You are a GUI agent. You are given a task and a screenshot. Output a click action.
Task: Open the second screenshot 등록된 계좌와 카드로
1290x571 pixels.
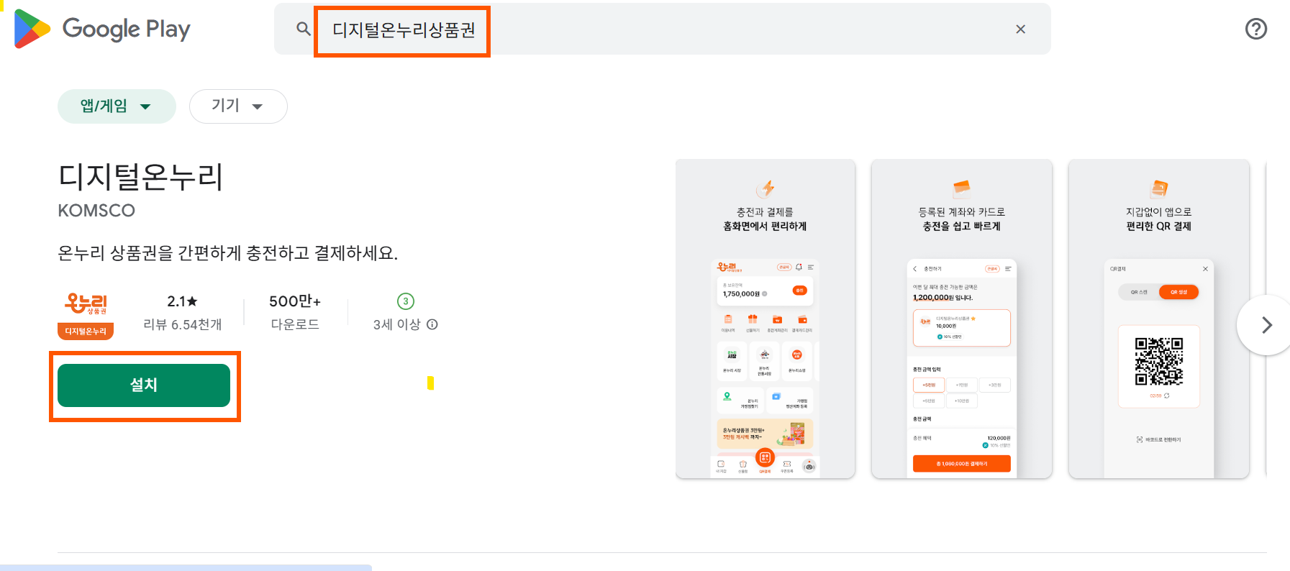pyautogui.click(x=962, y=319)
